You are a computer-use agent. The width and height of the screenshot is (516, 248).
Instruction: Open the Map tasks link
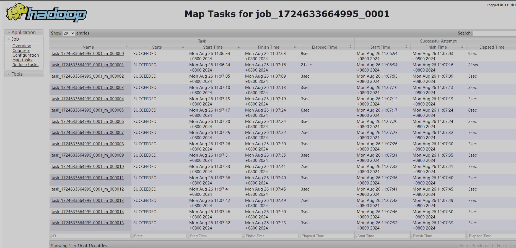point(22,60)
